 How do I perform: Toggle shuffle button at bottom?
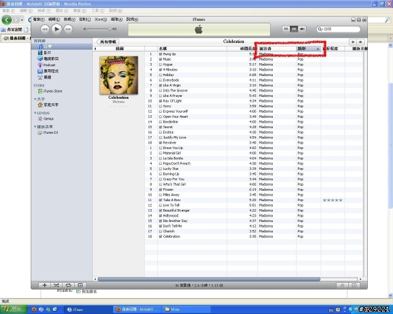[x=56, y=285]
